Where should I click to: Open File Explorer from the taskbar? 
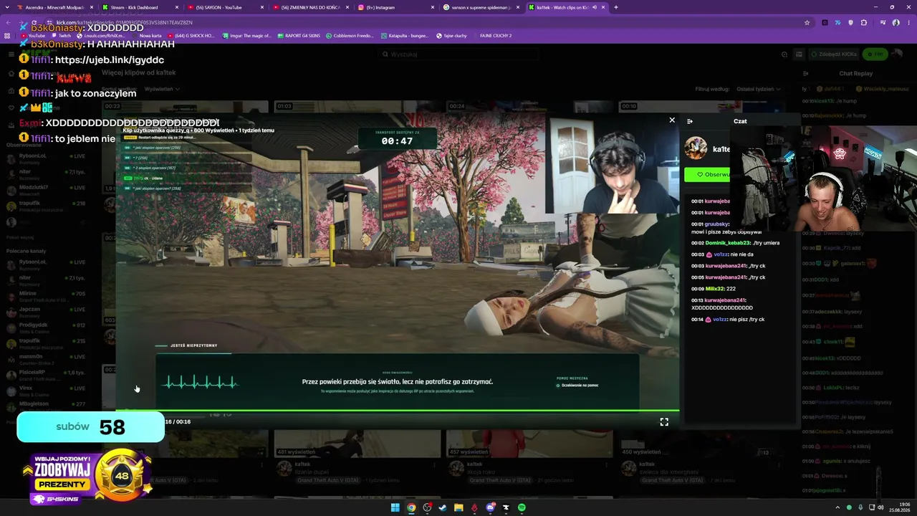(458, 507)
